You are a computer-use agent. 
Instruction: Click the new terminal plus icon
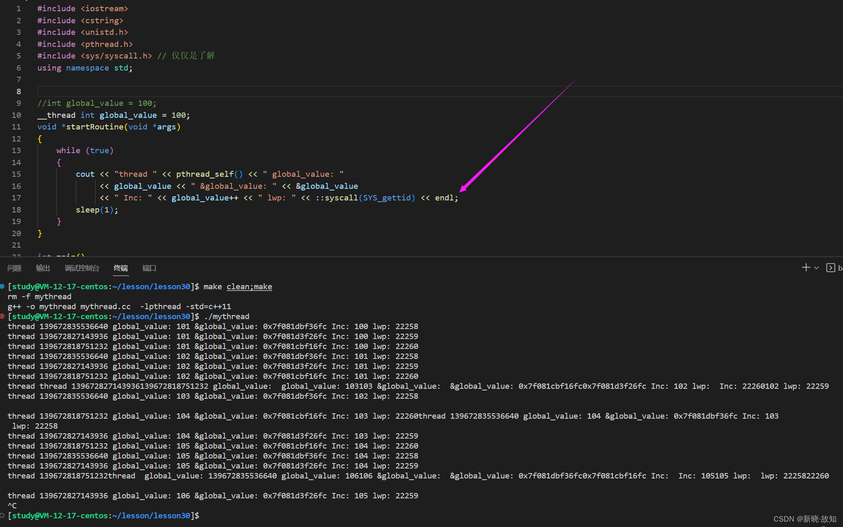tap(806, 268)
